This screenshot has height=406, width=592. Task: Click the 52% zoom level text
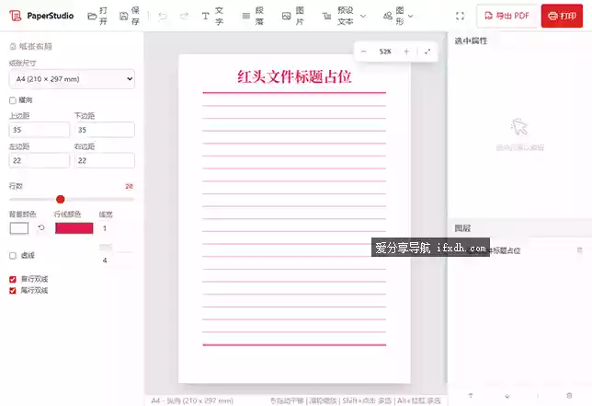coord(385,52)
